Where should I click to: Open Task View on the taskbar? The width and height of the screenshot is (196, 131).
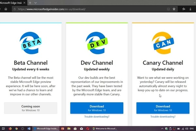click(x=3, y=129)
